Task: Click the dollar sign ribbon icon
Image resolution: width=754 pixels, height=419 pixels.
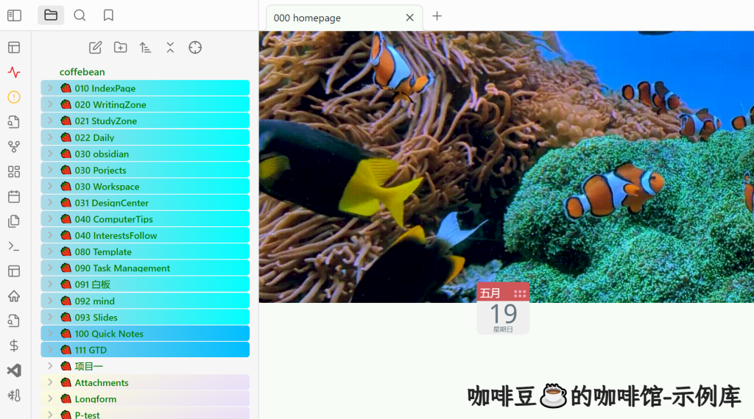Action: [14, 345]
